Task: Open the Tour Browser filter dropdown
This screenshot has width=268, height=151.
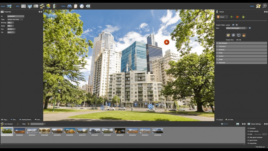Action: pyautogui.click(x=45, y=124)
